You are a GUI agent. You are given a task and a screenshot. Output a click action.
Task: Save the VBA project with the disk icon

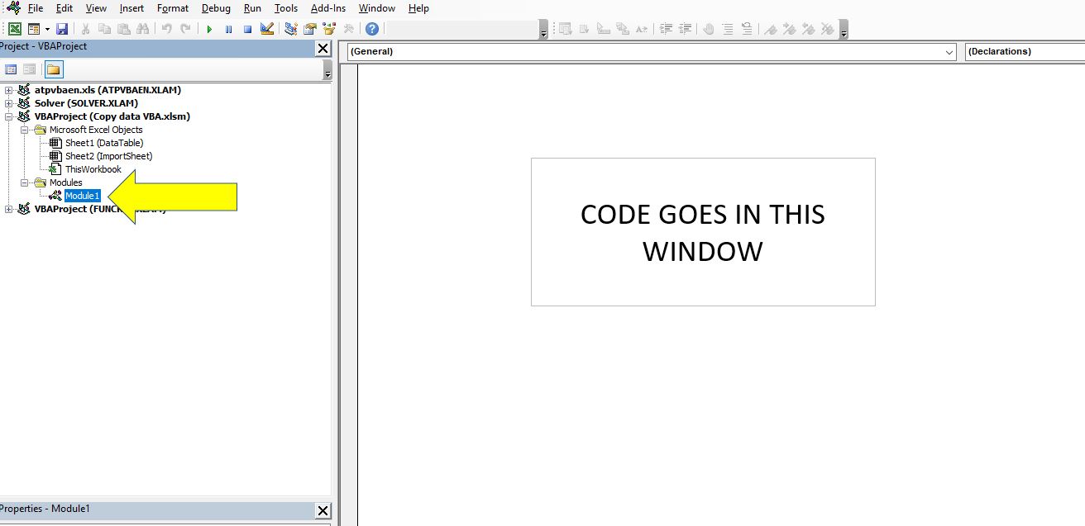tap(62, 28)
